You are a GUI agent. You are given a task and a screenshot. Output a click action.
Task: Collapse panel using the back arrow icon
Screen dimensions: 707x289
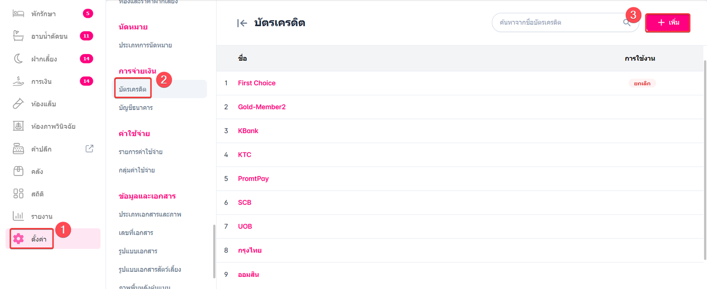coord(242,23)
